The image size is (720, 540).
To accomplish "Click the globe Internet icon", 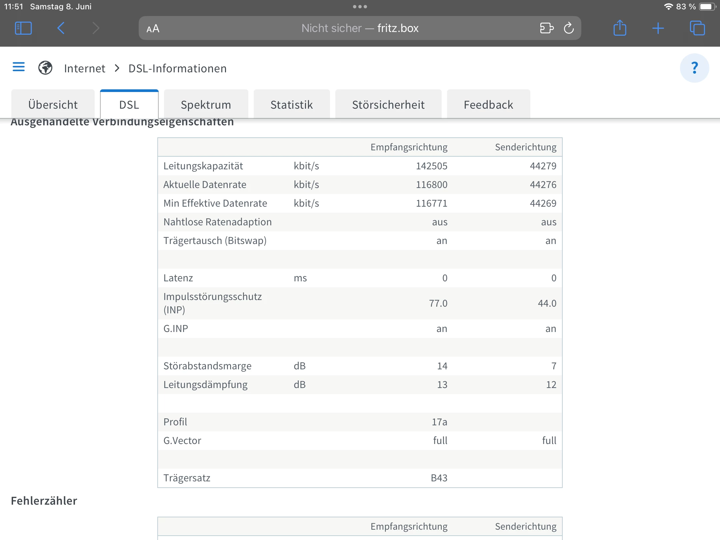I will [45, 68].
